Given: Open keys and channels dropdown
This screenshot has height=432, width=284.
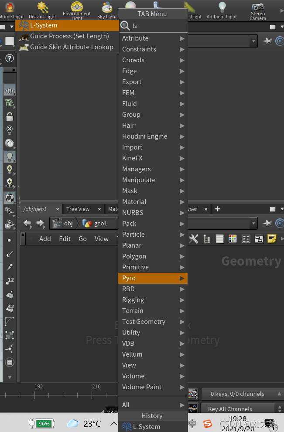Looking at the screenshot, I should tap(242, 394).
